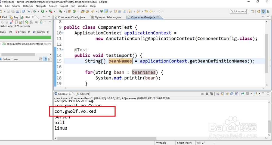Click JUnit Next Failed Test arrow
The width and height of the screenshot is (272, 145).
(2, 22)
